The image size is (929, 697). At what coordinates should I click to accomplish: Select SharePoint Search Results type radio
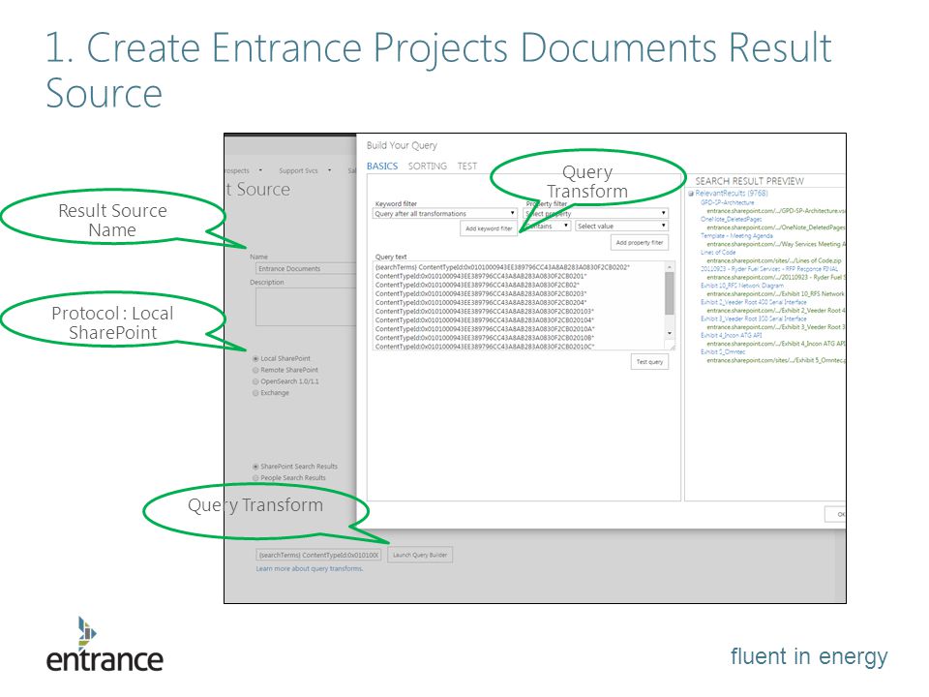[x=255, y=467]
